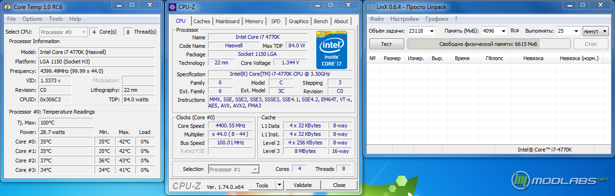The width and height of the screenshot is (615, 196).
Task: Click the Время column header in LinX
Action: coord(462,58)
